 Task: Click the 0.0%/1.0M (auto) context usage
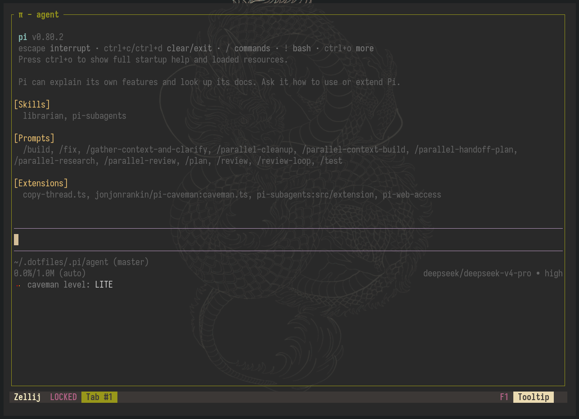[x=50, y=273]
